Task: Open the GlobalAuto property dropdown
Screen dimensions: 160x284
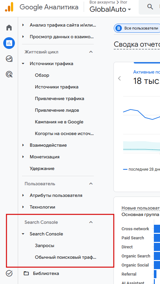Action: click(x=110, y=9)
